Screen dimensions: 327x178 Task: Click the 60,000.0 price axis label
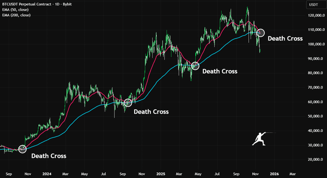click(x=316, y=102)
